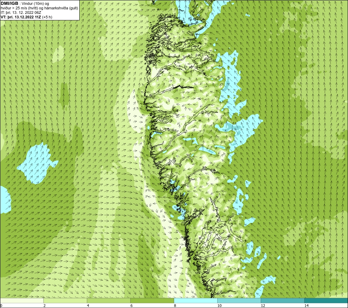Select the 8–10 m/s light cyan band

[x=196, y=300]
